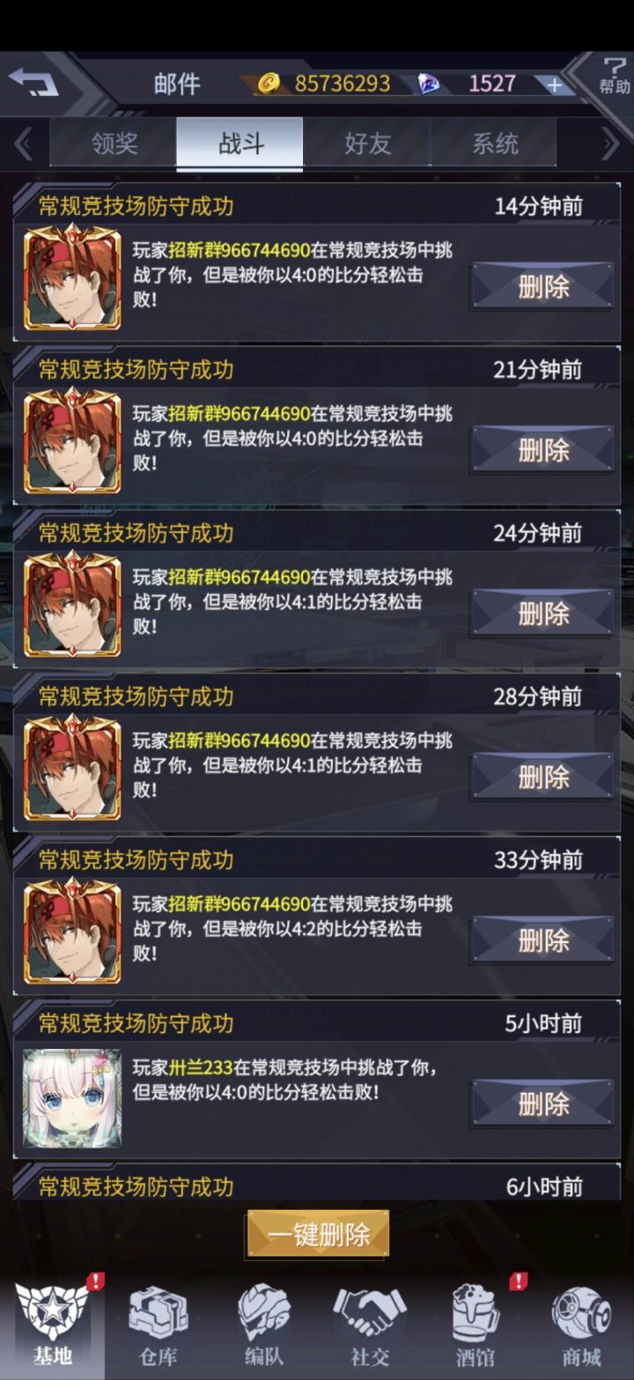Viewport: 634px width, 1380px height.
Task: Show more tabs with right chevron
Action: click(610, 144)
